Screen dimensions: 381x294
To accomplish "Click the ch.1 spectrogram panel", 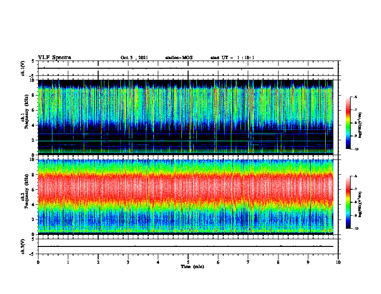I will 186,117.
